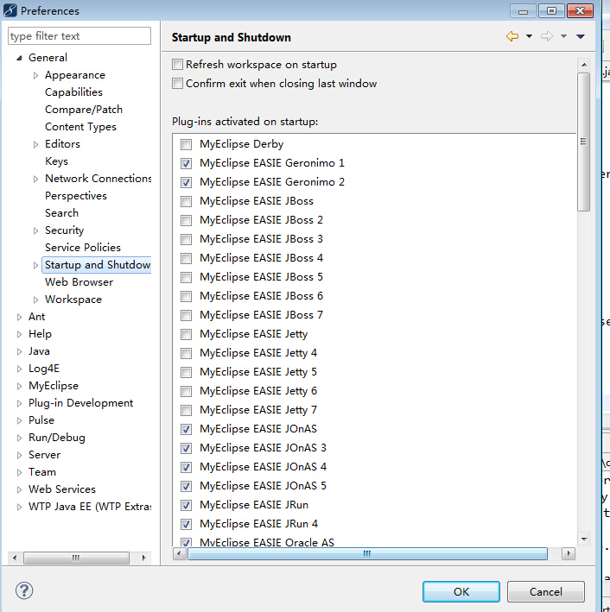610x612 pixels.
Task: Click the type filter text field
Action: (79, 36)
